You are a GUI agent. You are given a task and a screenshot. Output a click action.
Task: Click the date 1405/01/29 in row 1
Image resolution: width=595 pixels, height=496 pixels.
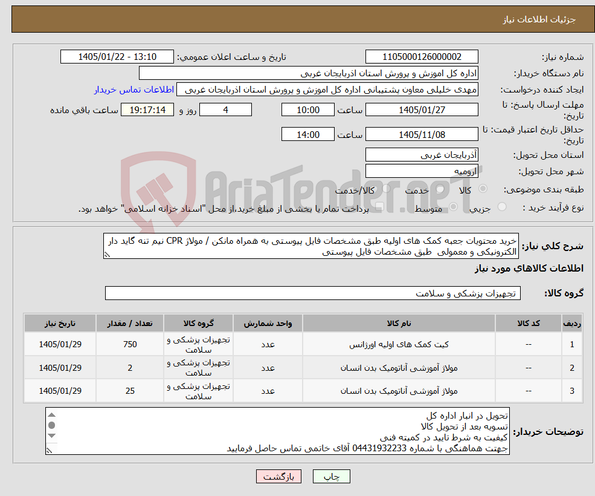[60, 344]
